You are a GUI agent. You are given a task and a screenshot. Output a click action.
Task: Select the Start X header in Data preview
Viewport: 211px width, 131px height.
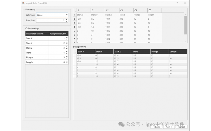click(x=85, y=52)
